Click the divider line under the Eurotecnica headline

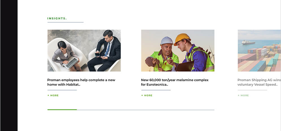156,90
